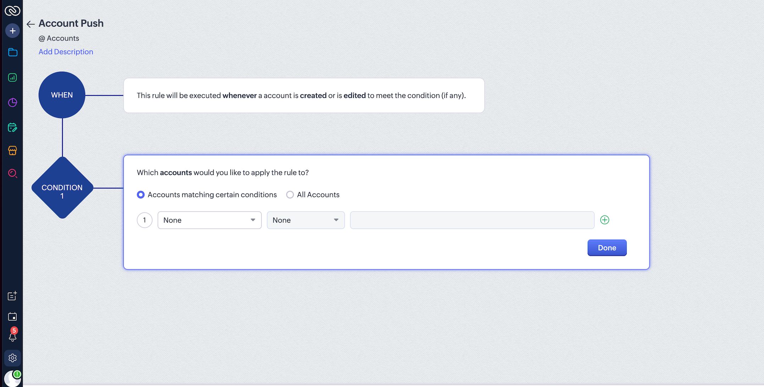Select the CONDITION 1 diamond node
This screenshot has width=764, height=387.
pos(62,188)
